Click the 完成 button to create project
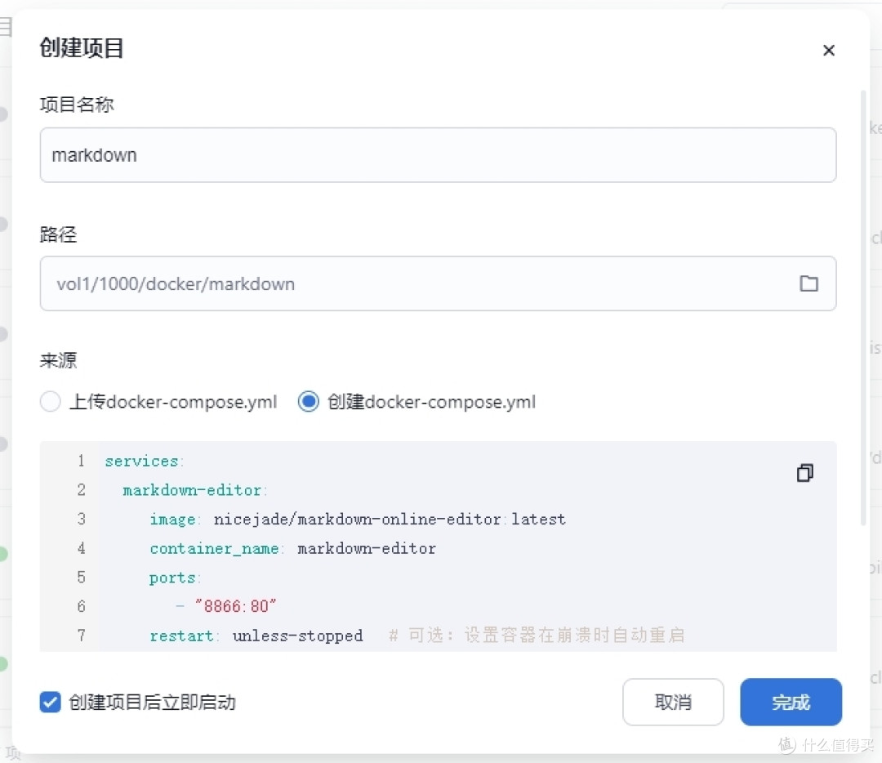The width and height of the screenshot is (882, 763). point(790,702)
